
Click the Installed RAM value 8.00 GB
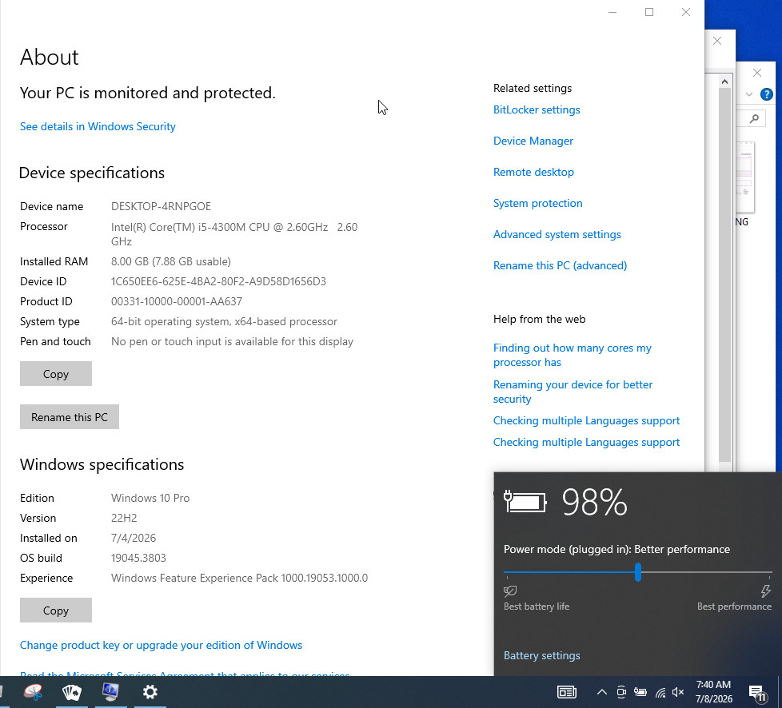coord(171,262)
